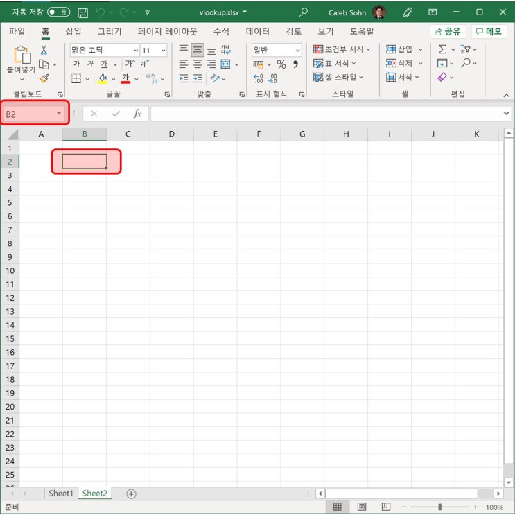Align cell text right
The image size is (515, 515).
click(211, 64)
